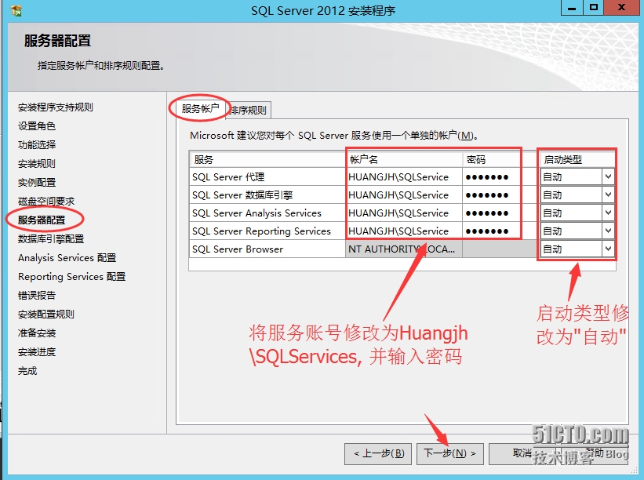Select 安装进度 step in sidebar
Image resolution: width=644 pixels, height=480 pixels.
click(x=37, y=352)
